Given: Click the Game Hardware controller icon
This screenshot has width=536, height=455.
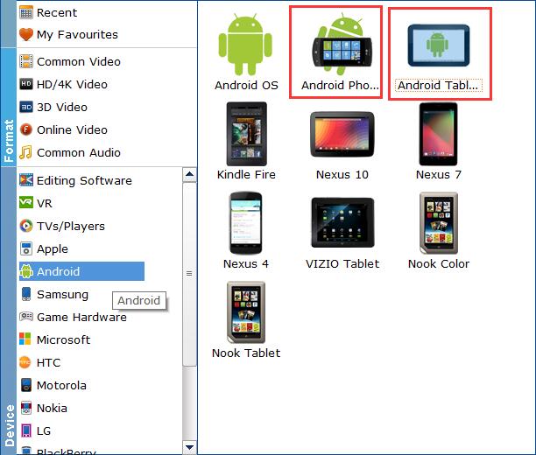Looking at the screenshot, I should pyautogui.click(x=26, y=317).
